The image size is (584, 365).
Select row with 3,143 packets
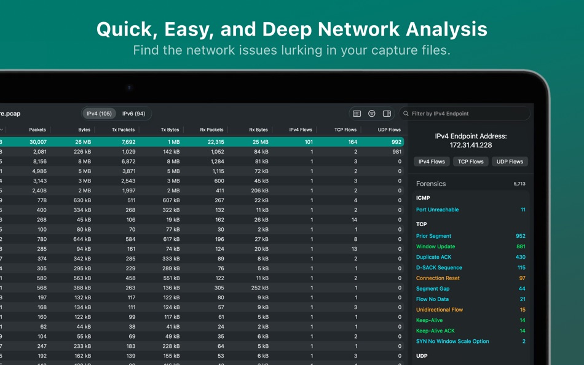[202, 181]
